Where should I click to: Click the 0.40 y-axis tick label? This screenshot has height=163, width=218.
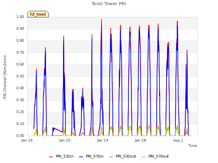point(20,88)
